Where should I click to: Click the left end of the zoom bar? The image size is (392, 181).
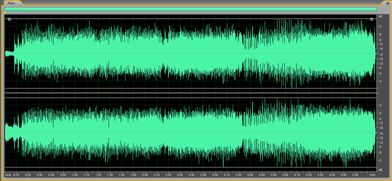[x=6, y=9]
